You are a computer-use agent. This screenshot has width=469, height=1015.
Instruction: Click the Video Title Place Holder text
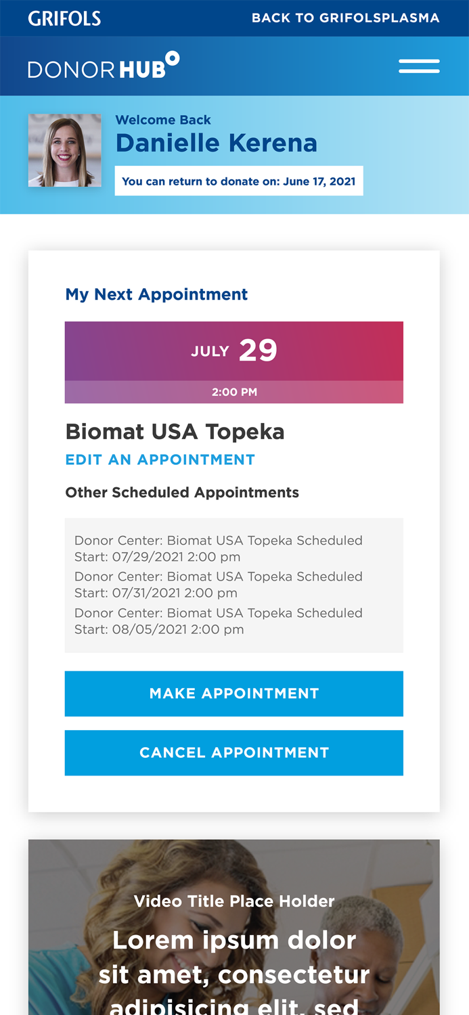coord(234,901)
